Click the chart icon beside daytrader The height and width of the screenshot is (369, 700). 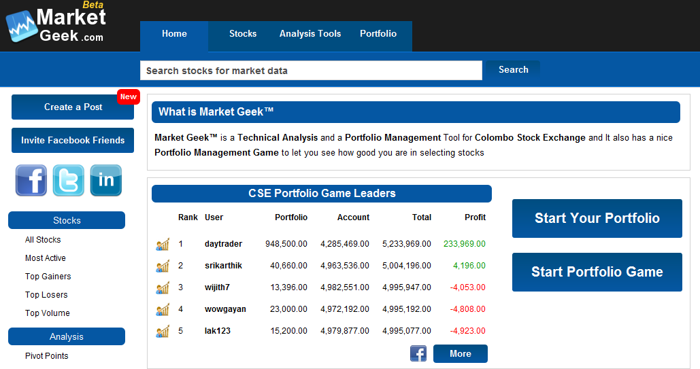click(163, 244)
